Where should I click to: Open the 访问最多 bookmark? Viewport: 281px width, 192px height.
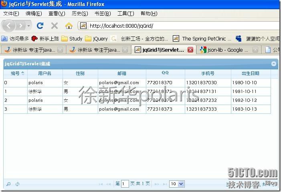(15, 38)
